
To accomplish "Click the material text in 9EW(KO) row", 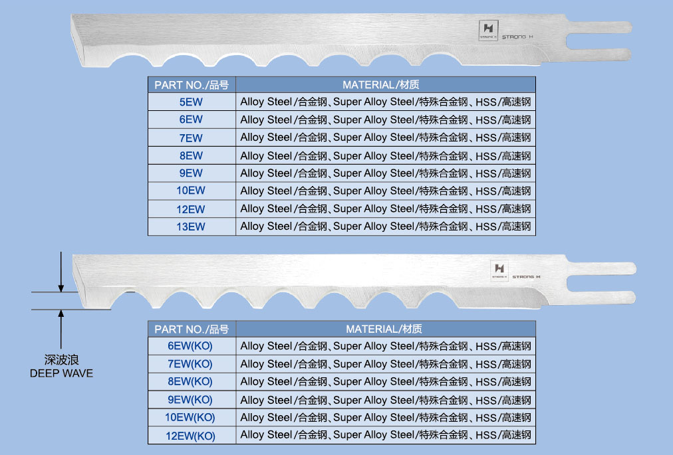I will 385,400.
